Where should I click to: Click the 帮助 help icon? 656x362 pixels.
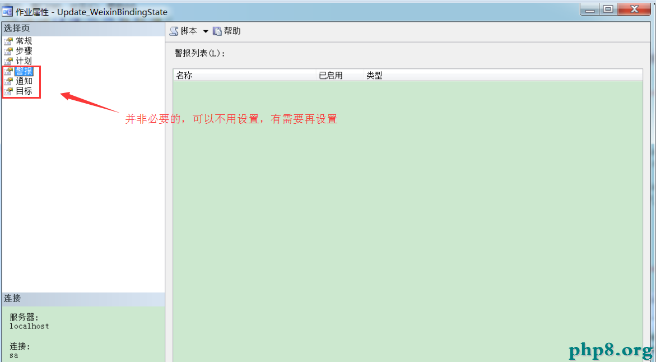pos(217,31)
